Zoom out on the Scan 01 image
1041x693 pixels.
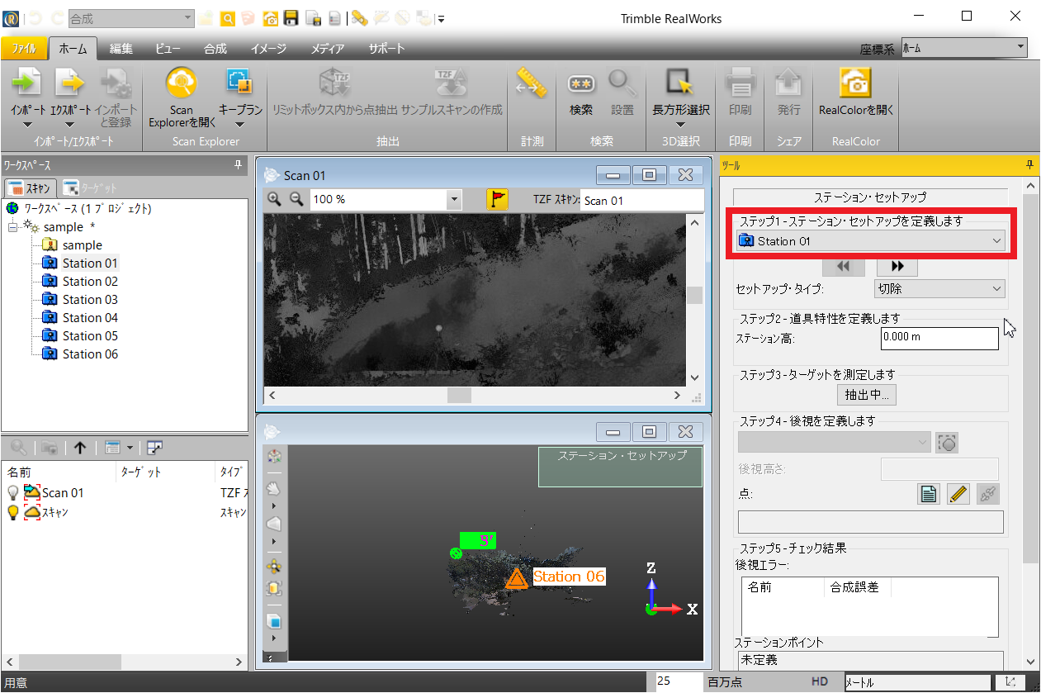[296, 199]
